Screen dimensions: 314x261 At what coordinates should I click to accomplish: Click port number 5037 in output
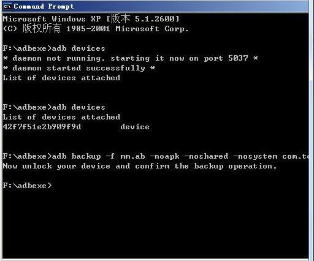point(238,58)
